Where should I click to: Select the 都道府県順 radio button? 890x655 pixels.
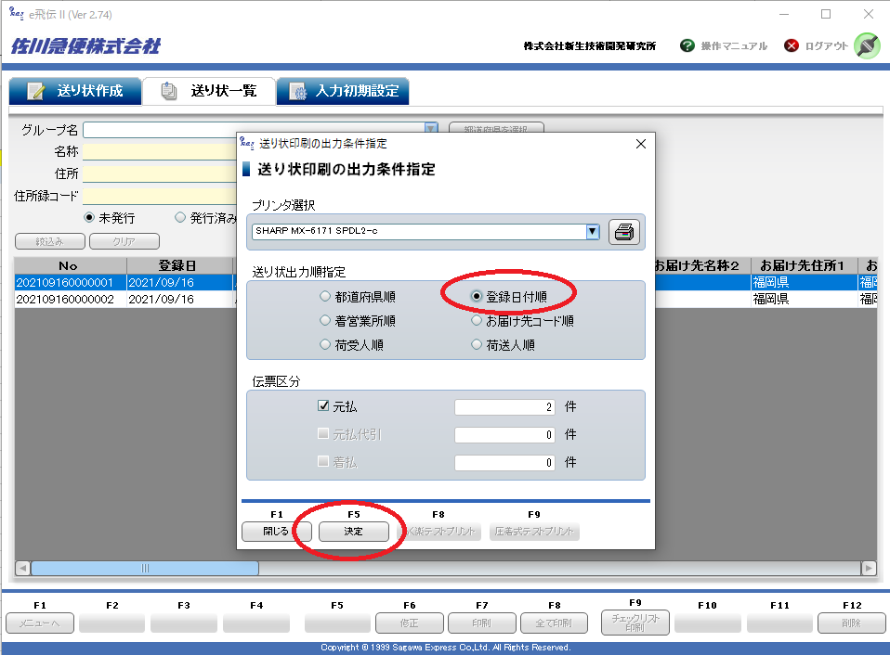click(x=324, y=297)
